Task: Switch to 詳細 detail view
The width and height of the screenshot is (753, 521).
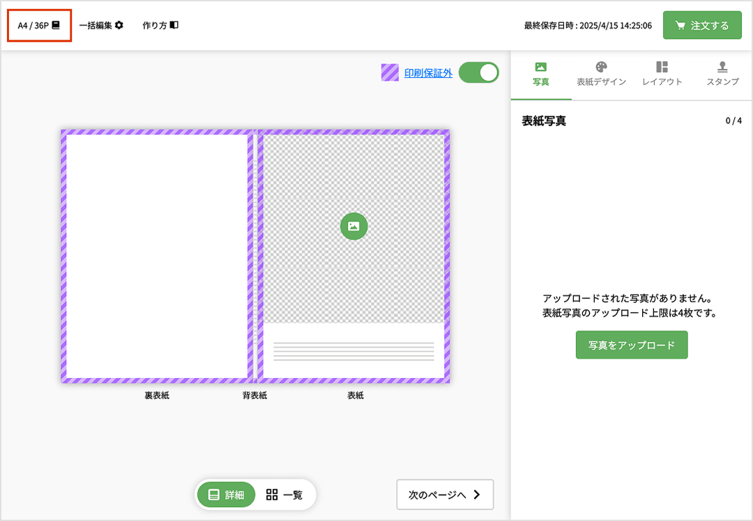Action: point(227,495)
